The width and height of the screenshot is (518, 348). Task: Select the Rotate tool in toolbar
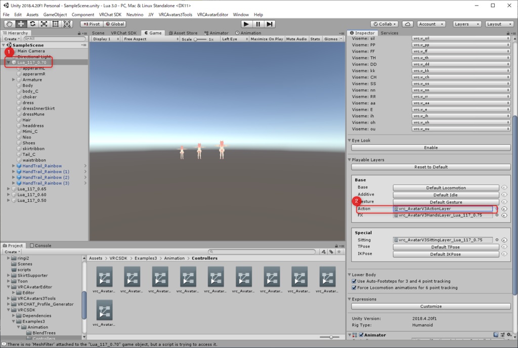click(32, 24)
